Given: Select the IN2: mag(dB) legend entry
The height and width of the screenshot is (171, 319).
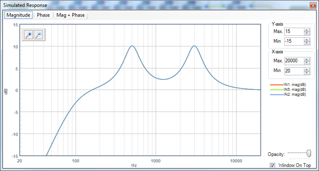Looking at the screenshot, I should click(288, 94).
